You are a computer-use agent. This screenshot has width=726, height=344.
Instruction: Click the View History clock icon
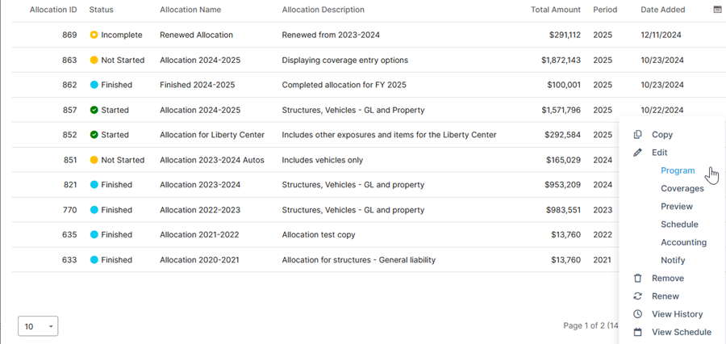pos(637,314)
